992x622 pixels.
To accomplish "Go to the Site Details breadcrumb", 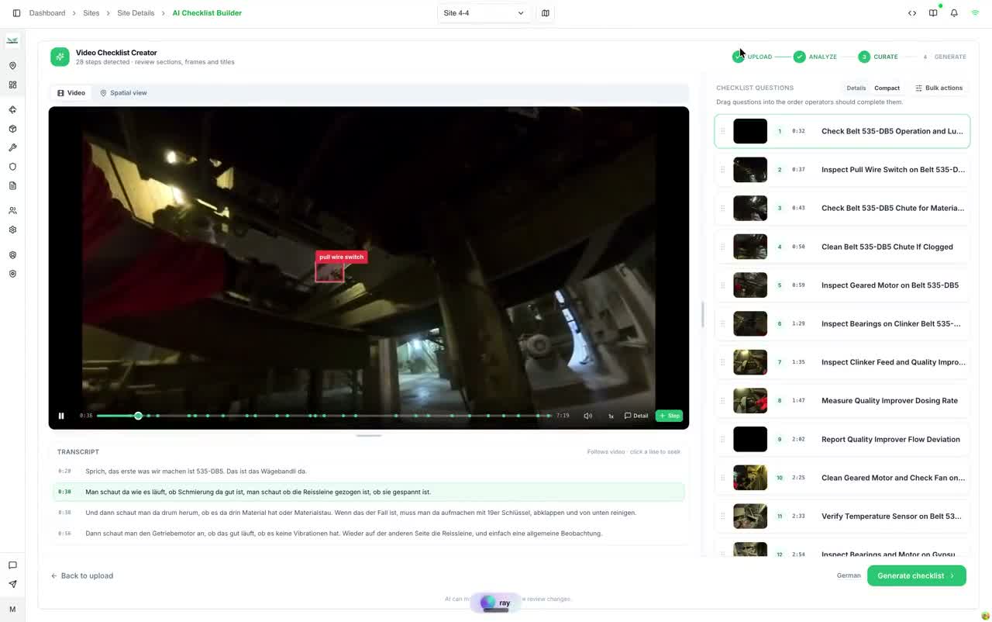I will [136, 13].
